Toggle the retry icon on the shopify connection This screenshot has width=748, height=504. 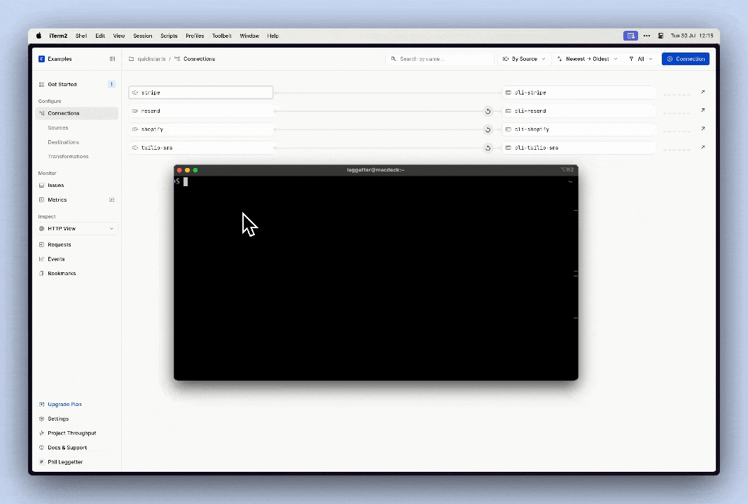tap(488, 129)
